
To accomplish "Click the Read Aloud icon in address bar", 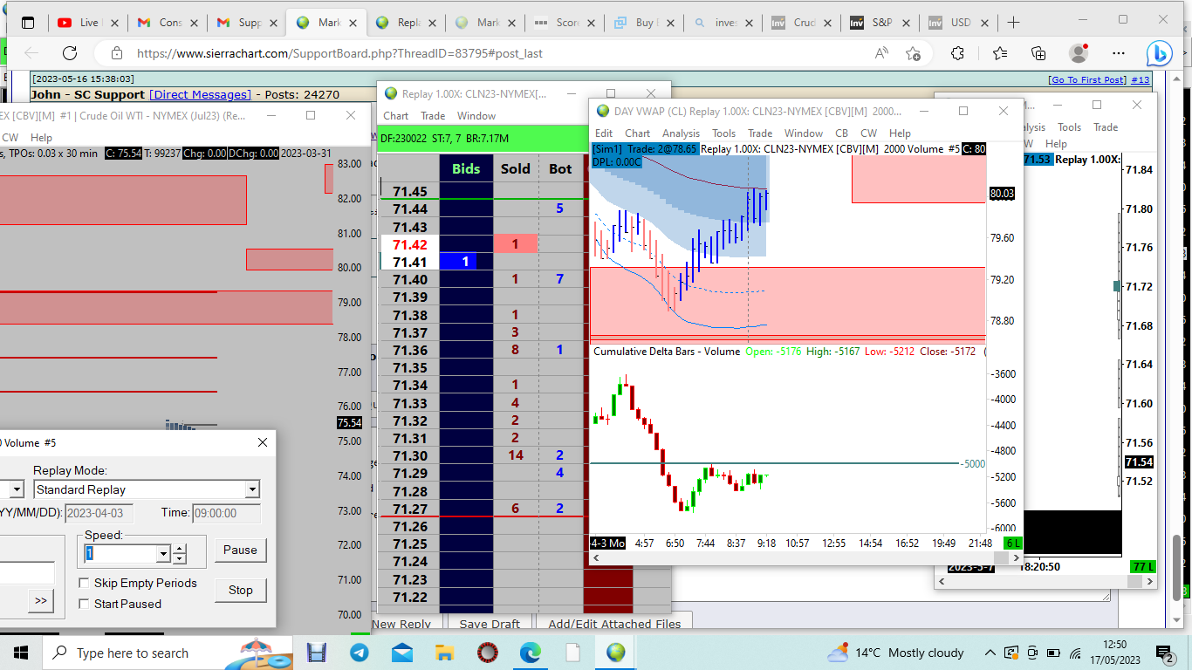I will [x=882, y=53].
